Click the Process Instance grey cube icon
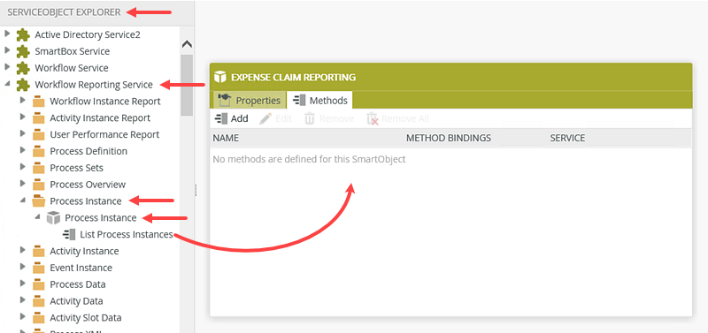Screen dimensions: 708x333 54,218
